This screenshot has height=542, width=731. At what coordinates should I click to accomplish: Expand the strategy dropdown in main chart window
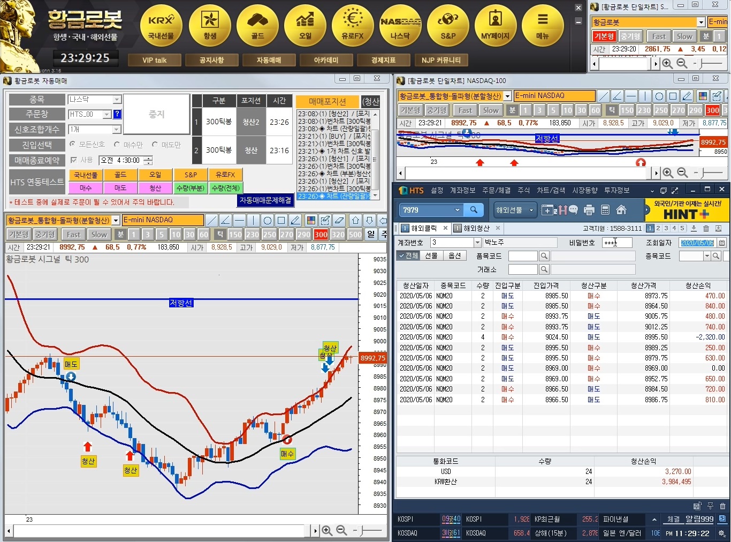(116, 220)
